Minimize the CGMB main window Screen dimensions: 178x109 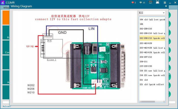(170, 3)
